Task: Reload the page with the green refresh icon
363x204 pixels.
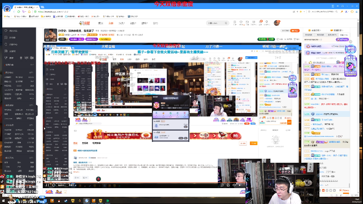Action: tap(19, 12)
